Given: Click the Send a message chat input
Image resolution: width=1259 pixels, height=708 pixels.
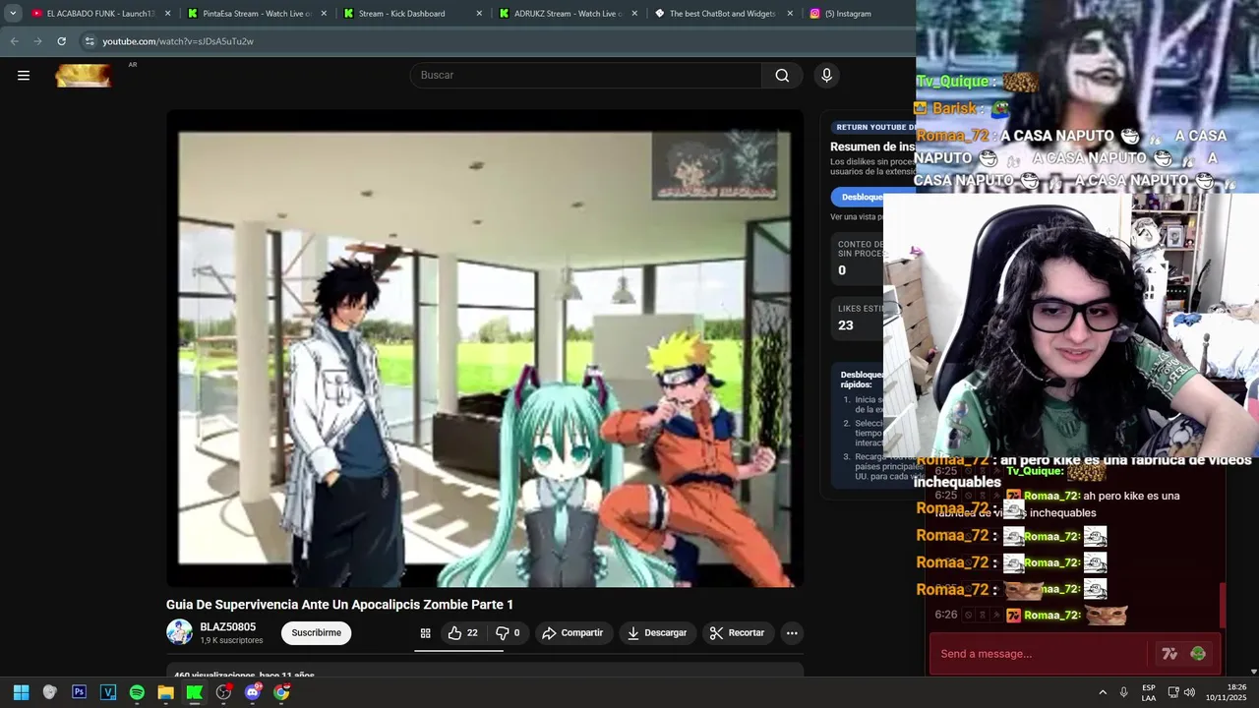Looking at the screenshot, I should (1038, 654).
